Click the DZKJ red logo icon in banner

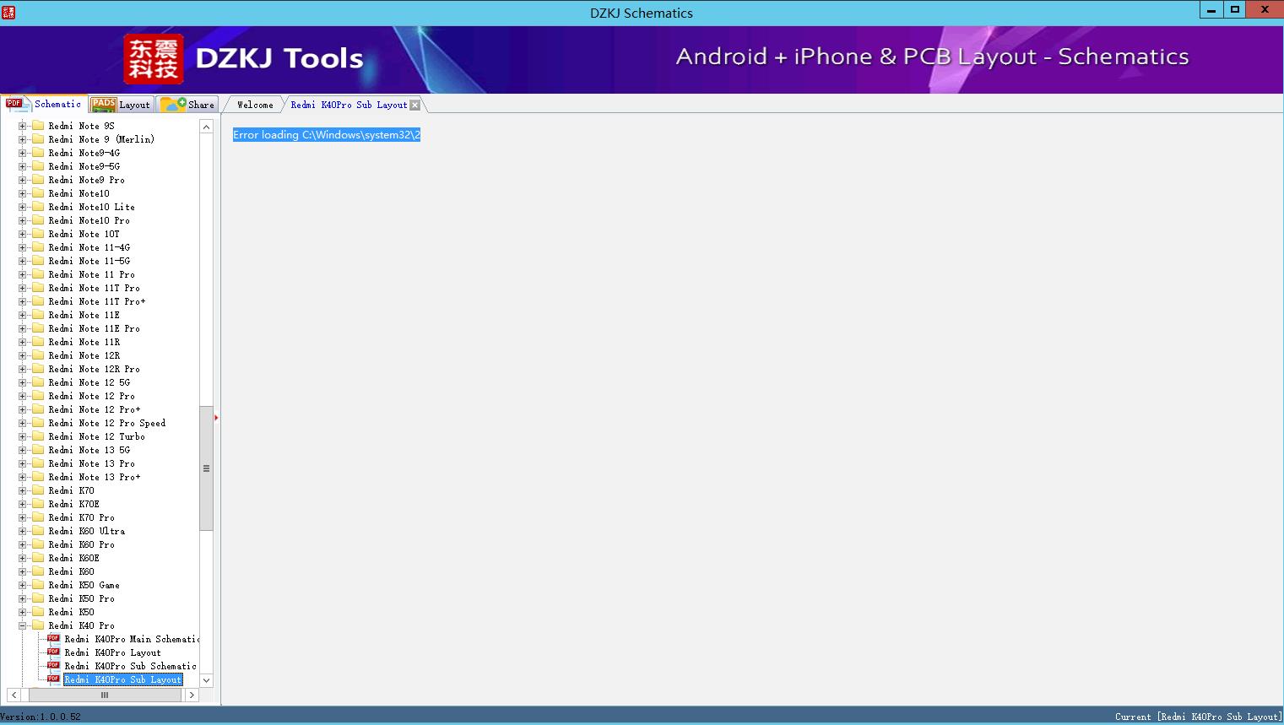[154, 58]
